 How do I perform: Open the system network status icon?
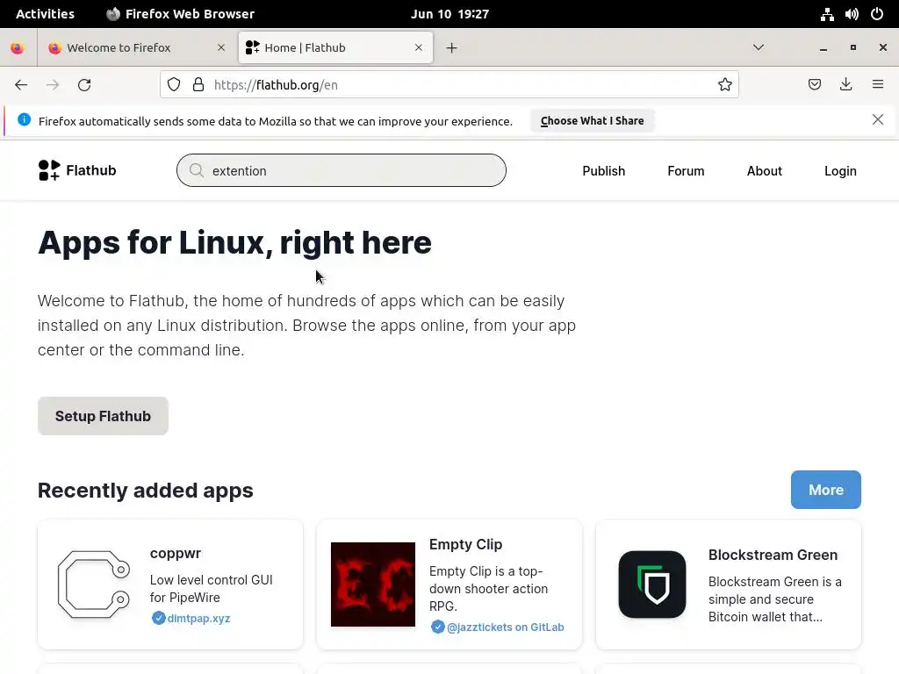click(x=827, y=14)
